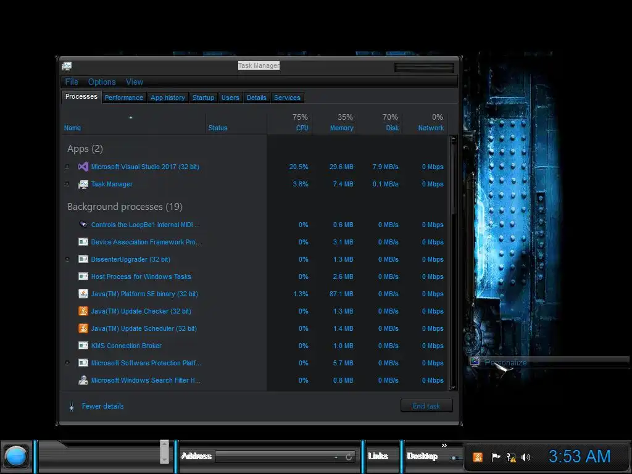Open the View menu
The image size is (632, 474).
coord(135,82)
